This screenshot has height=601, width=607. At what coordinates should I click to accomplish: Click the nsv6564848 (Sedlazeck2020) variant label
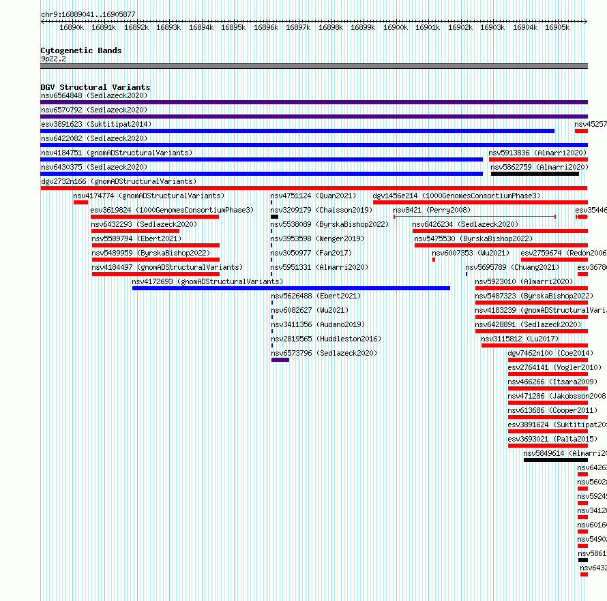94,95
